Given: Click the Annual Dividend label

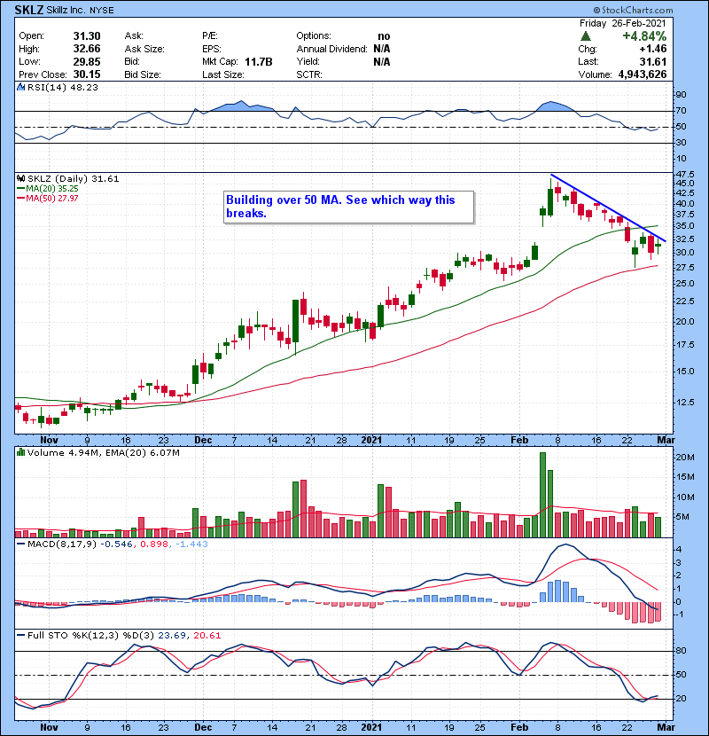Looking at the screenshot, I should click(331, 49).
